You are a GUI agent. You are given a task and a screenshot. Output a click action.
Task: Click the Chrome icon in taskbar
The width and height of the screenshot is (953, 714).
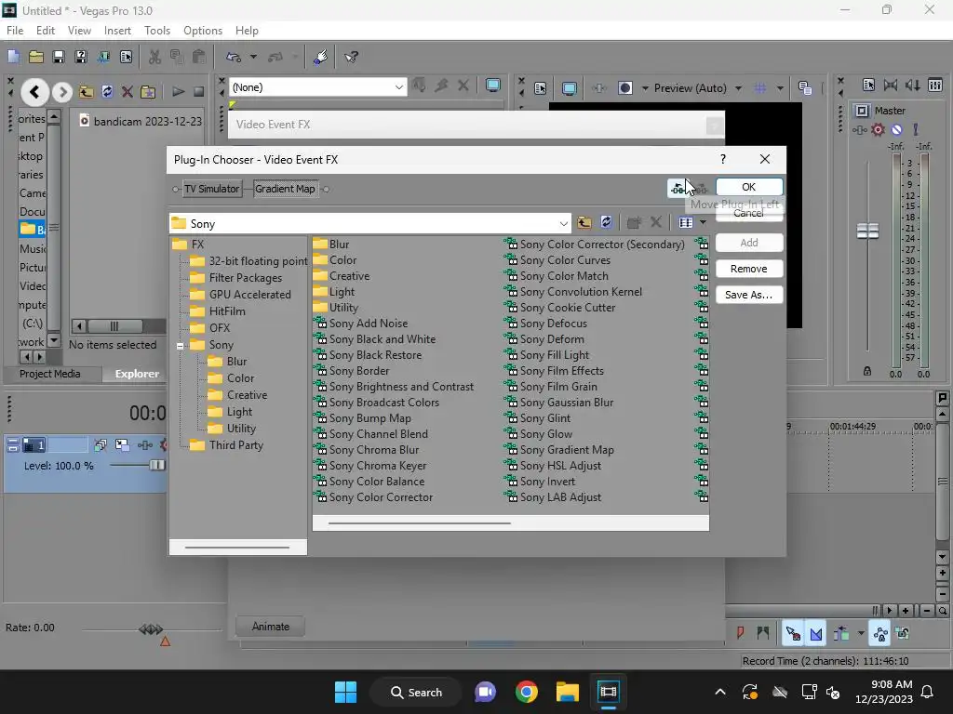click(527, 692)
